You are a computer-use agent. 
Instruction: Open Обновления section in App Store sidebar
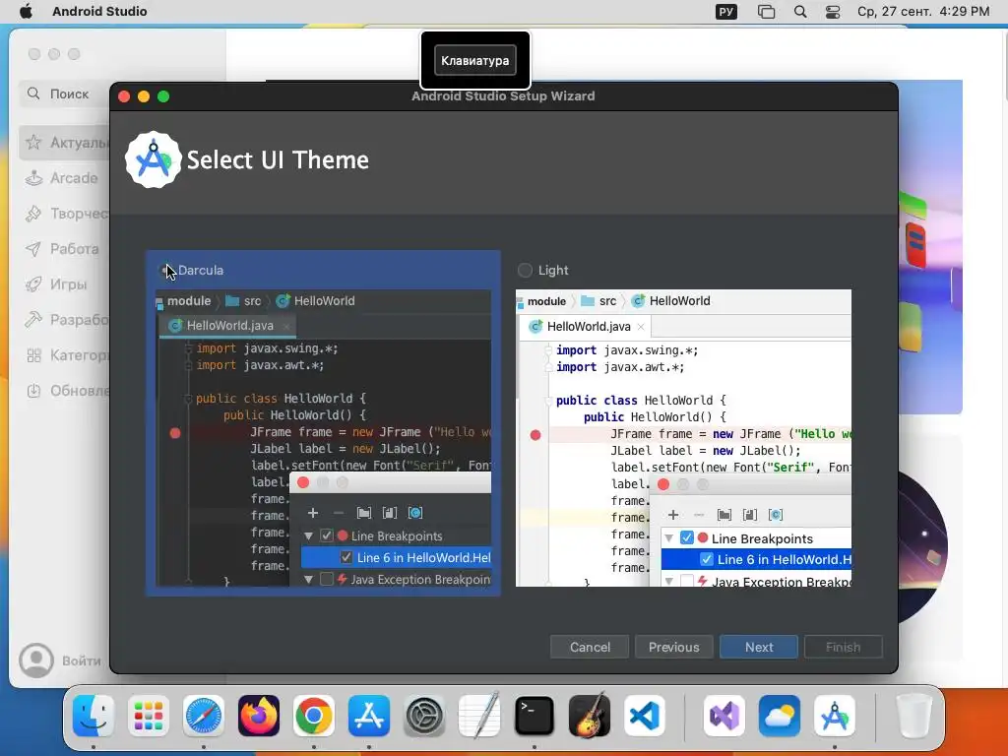[x=64, y=390]
